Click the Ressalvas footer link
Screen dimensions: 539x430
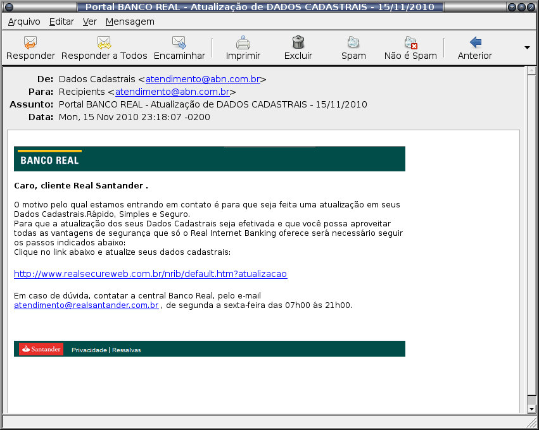point(126,350)
